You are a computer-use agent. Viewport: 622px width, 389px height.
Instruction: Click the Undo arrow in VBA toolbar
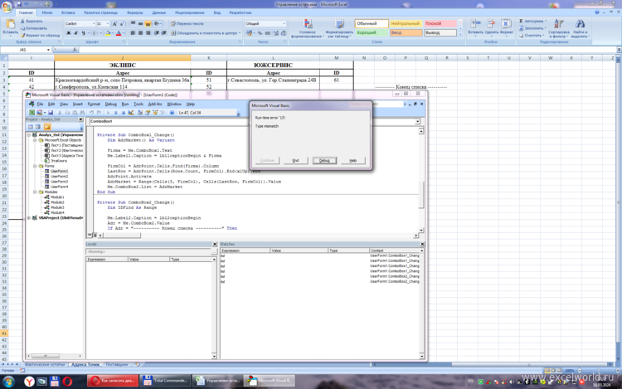pyautogui.click(x=91, y=113)
